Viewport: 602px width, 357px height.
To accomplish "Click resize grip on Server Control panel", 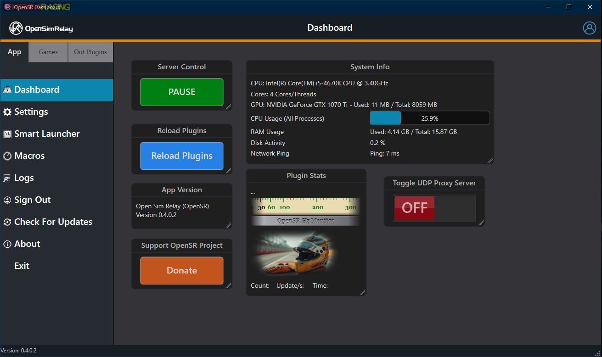I will click(228, 106).
